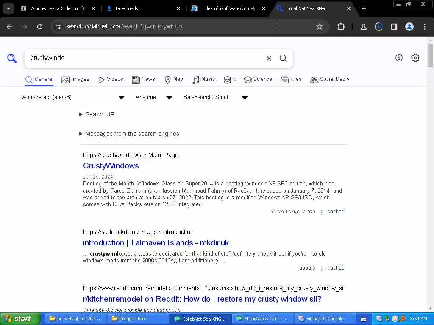Open en_virtual_pc_200 folder in the taskbar
This screenshot has width=434, height=325.
point(75,319)
